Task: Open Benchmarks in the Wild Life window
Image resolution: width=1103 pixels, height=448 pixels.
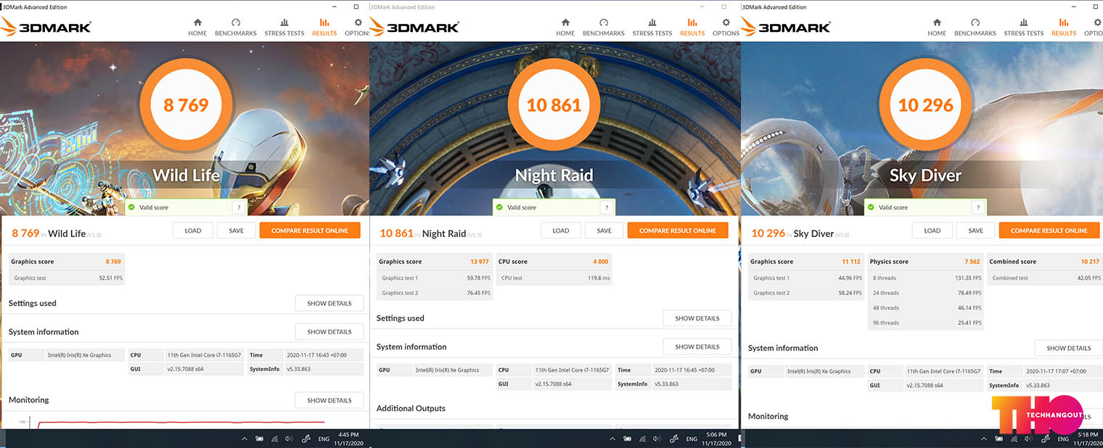Action: click(x=235, y=28)
